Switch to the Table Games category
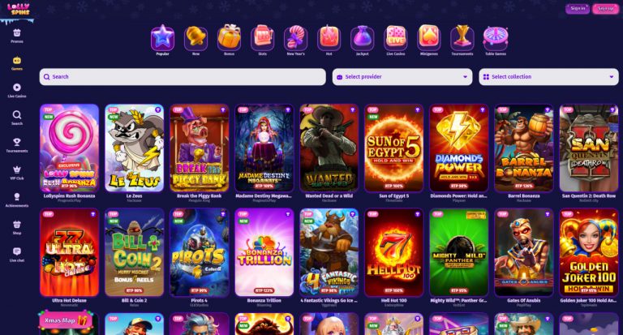Image resolution: width=623 pixels, height=335 pixels. click(x=496, y=40)
